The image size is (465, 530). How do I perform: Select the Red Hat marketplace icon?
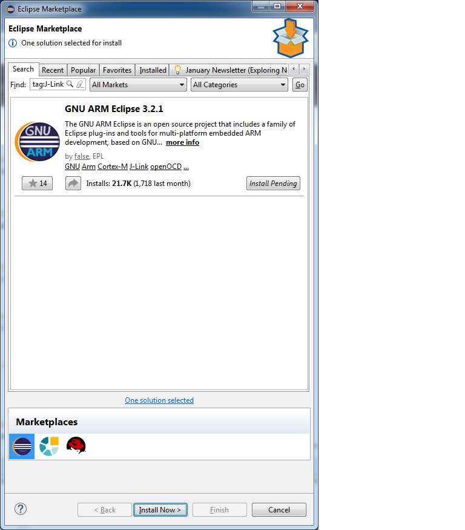[x=76, y=445]
